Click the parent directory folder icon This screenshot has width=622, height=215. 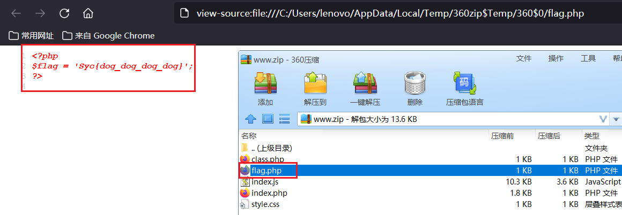(245, 148)
